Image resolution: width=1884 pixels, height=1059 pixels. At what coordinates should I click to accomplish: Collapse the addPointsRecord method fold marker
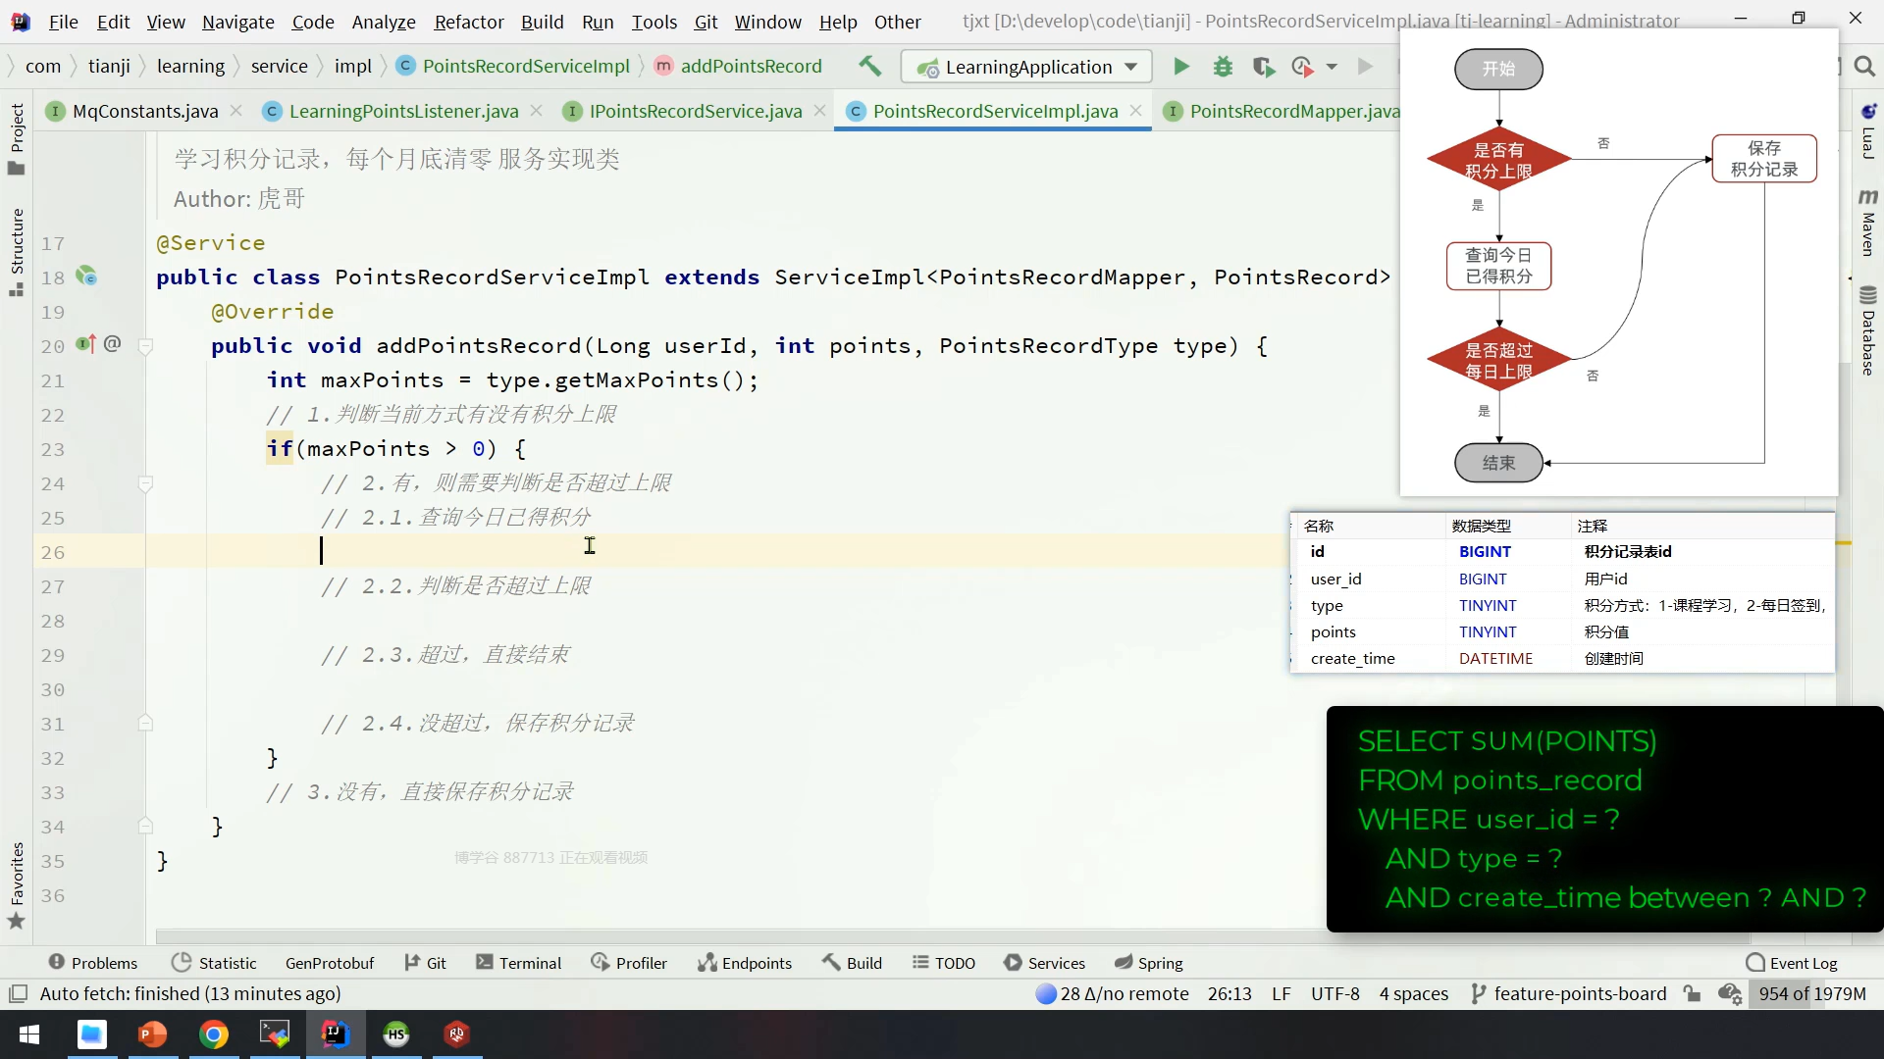tap(145, 346)
